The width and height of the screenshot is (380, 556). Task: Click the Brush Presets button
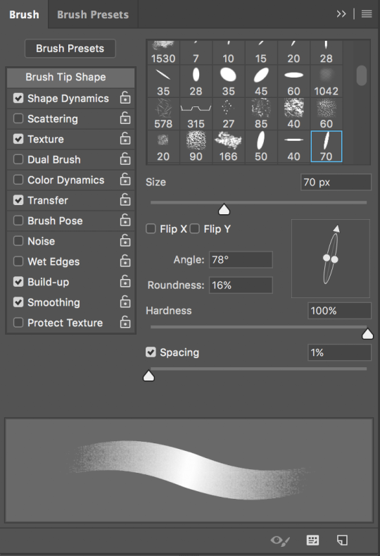(x=70, y=48)
